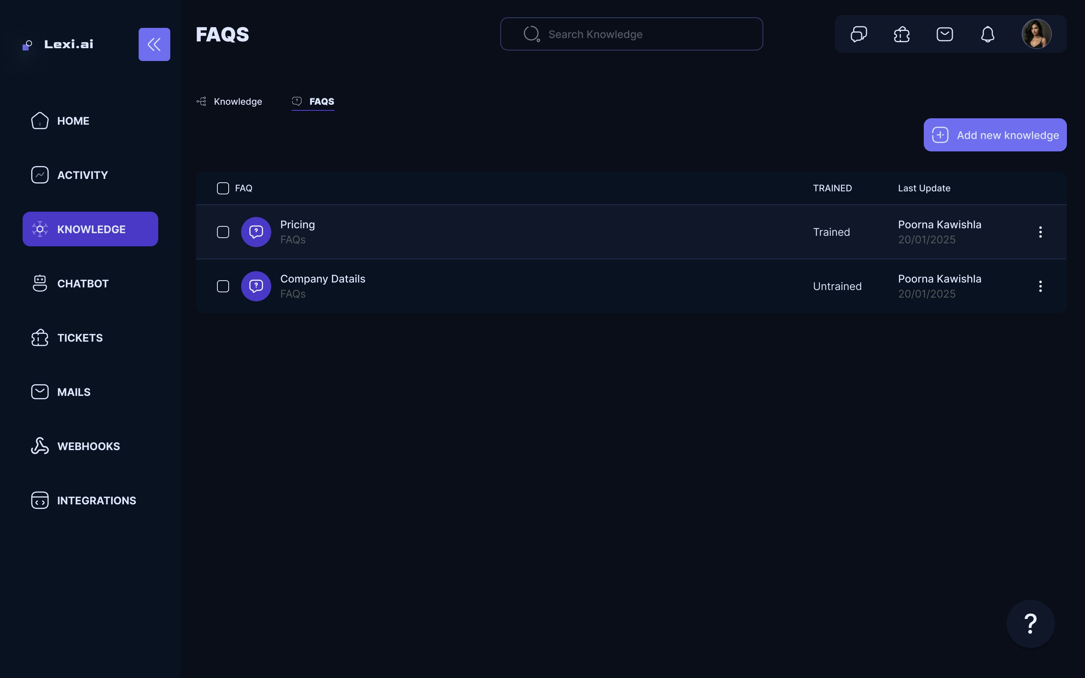Collapse the sidebar with double-chevron button
Viewport: 1085px width, 678px height.
point(154,44)
